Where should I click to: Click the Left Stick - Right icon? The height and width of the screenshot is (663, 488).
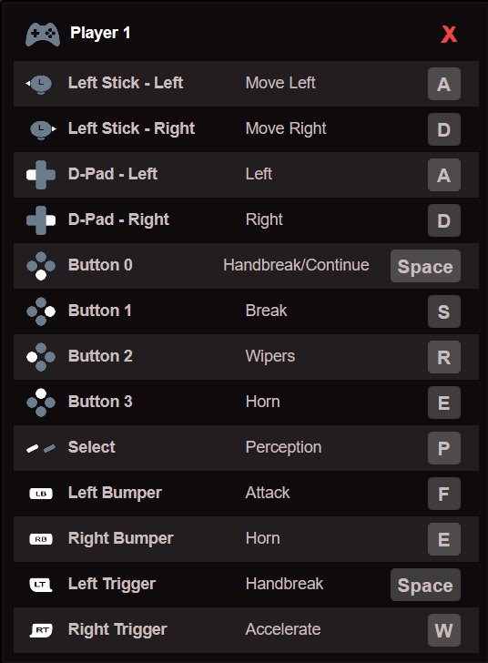[43, 129]
